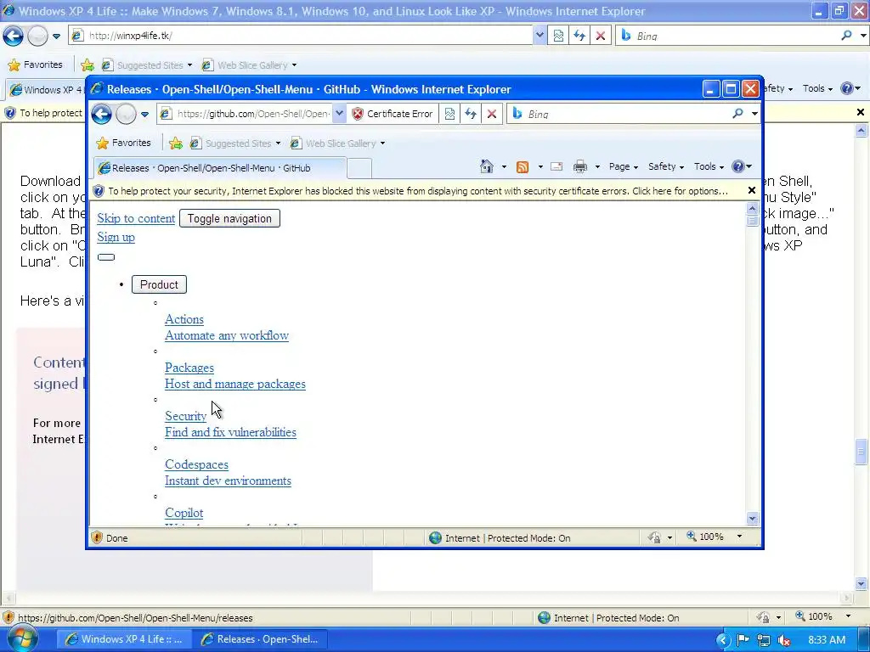The height and width of the screenshot is (652, 870).
Task: Open the Help icon menu in the GitHub window
Action: click(742, 166)
